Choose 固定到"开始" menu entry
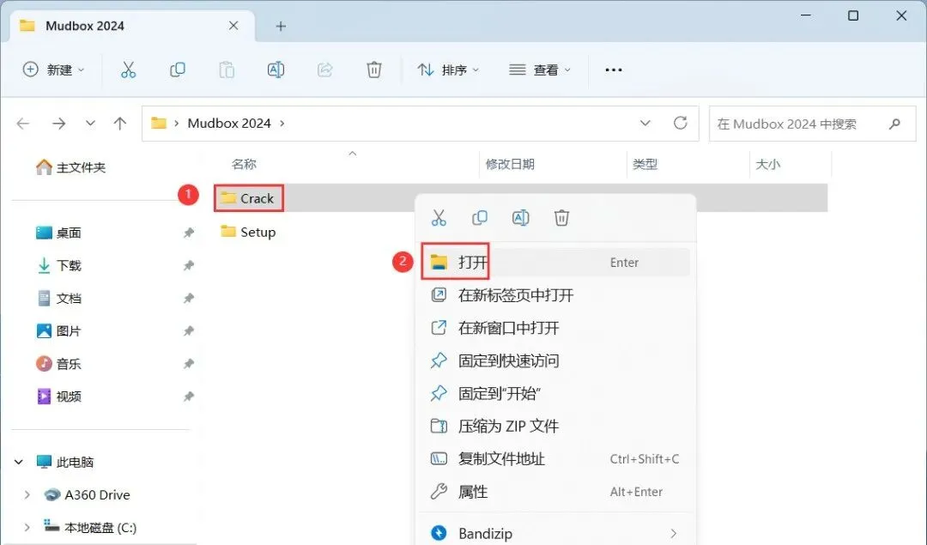The width and height of the screenshot is (927, 545). 555,393
